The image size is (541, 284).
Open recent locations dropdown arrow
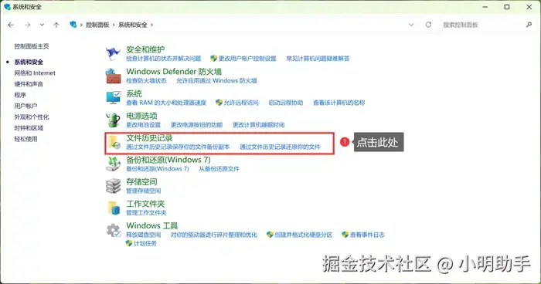click(x=42, y=25)
